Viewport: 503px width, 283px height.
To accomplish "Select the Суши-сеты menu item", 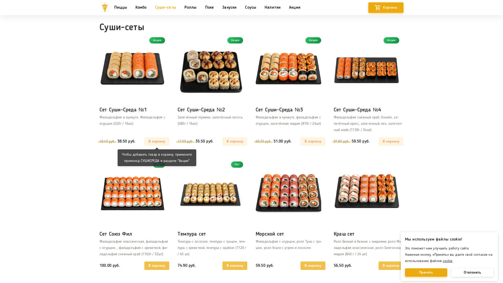I will [x=166, y=7].
